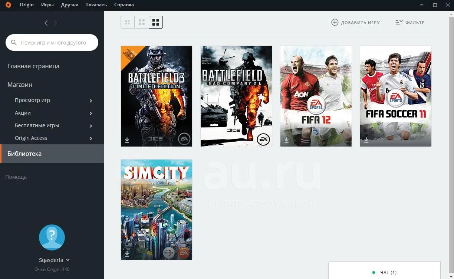Expand Origin Access submenu arrow

click(91, 138)
